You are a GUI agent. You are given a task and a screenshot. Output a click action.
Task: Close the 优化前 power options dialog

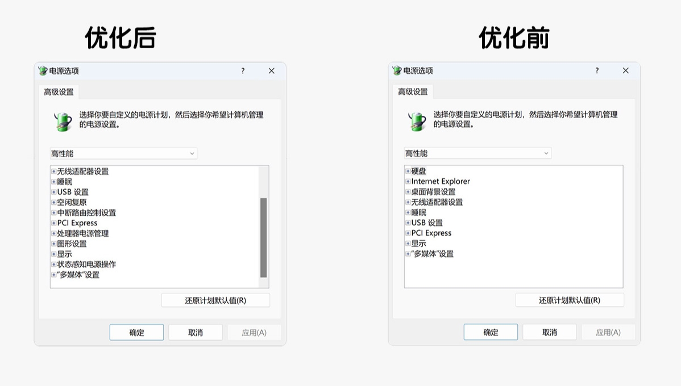[625, 71]
